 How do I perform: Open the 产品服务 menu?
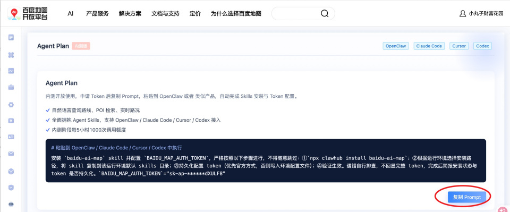[97, 14]
